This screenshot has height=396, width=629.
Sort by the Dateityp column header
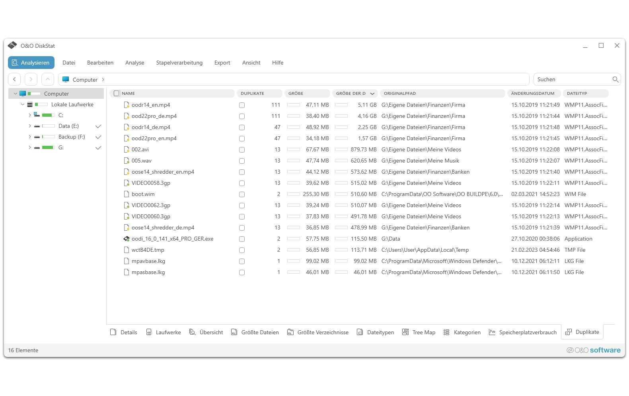point(586,93)
